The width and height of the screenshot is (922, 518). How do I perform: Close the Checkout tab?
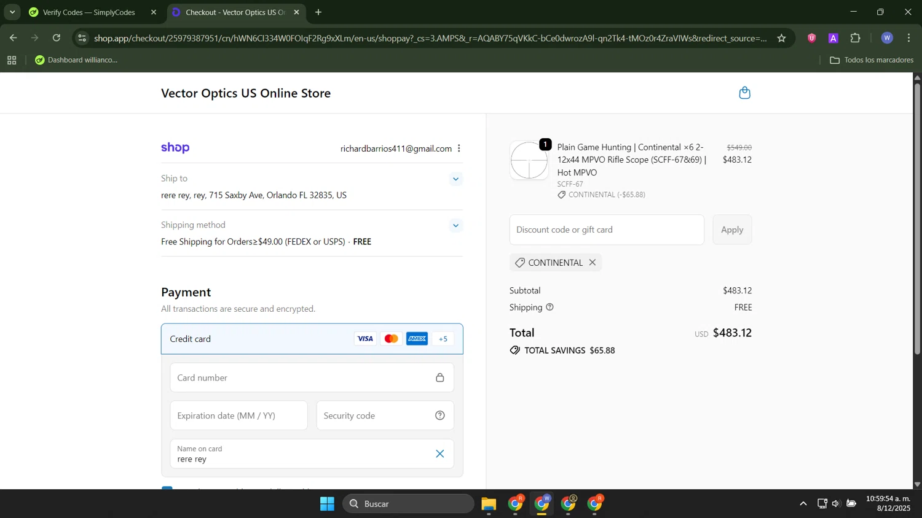[x=296, y=12]
